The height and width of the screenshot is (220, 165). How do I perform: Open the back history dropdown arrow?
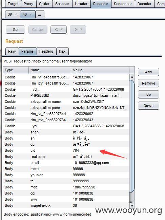[62, 30]
